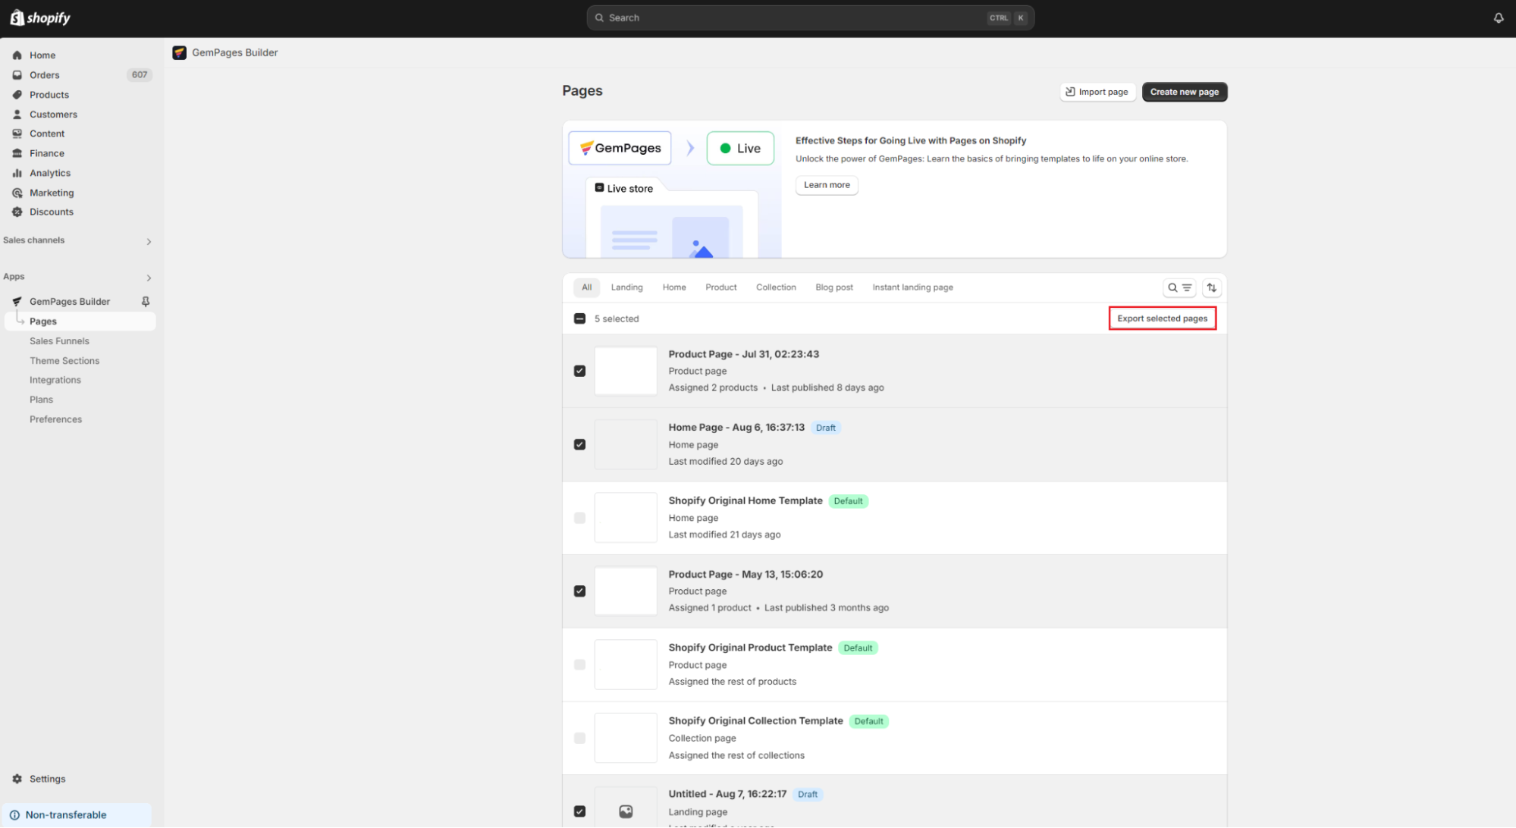Click the sort pages arrows icon
Screen dimensions: 1516x828
pos(1211,287)
